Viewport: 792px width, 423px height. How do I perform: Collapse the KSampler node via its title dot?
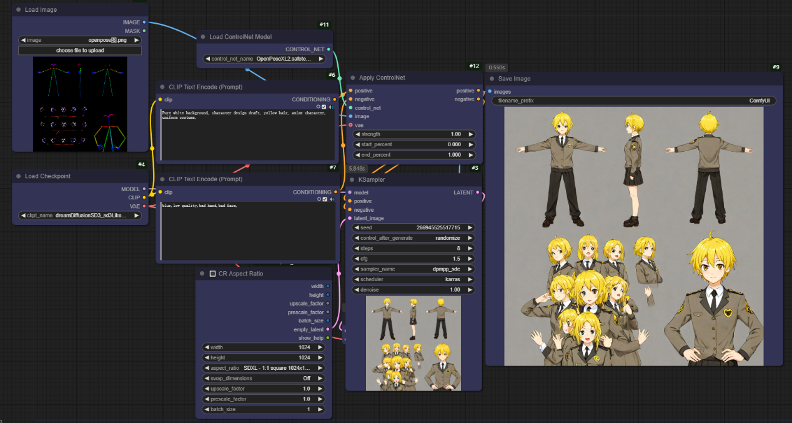352,179
